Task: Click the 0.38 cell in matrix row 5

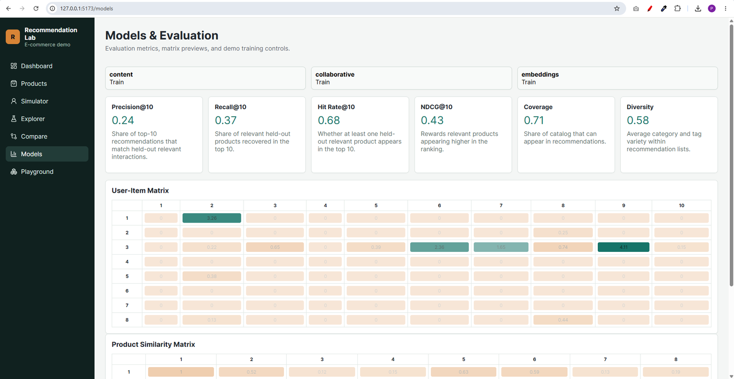Action: point(211,276)
